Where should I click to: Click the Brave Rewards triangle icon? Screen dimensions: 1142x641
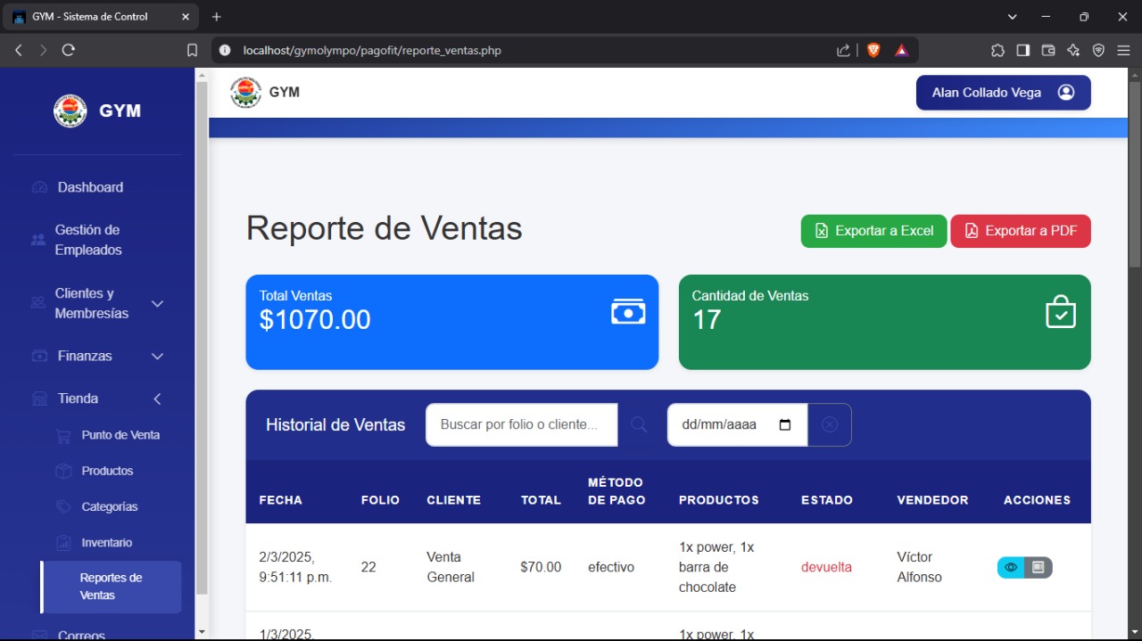click(x=901, y=51)
